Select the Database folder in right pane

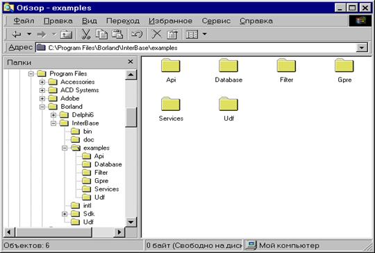pos(228,71)
